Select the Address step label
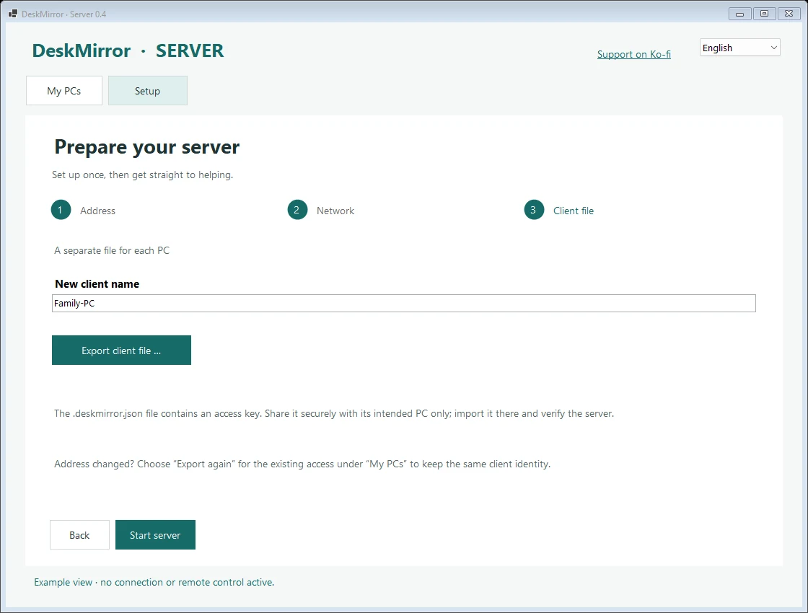This screenshot has width=808, height=613. point(97,211)
